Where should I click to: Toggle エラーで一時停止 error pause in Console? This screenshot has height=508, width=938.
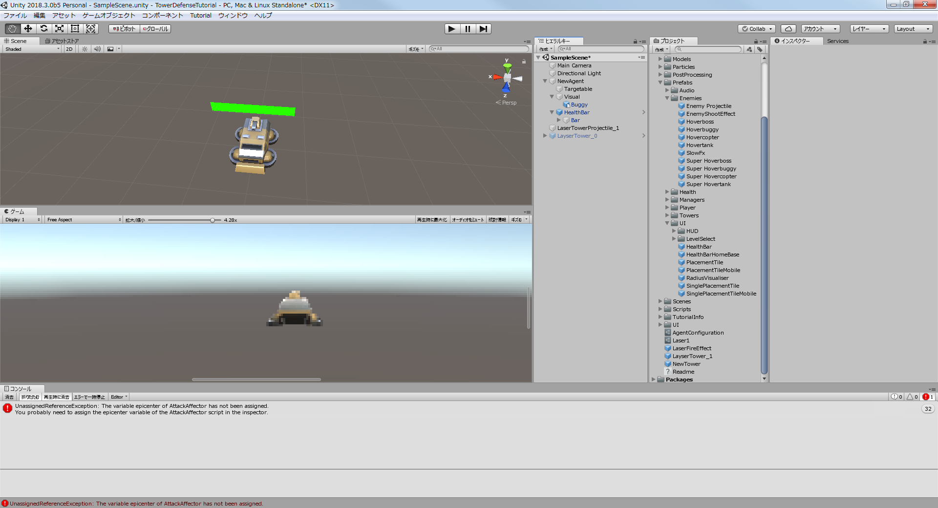pyautogui.click(x=89, y=397)
